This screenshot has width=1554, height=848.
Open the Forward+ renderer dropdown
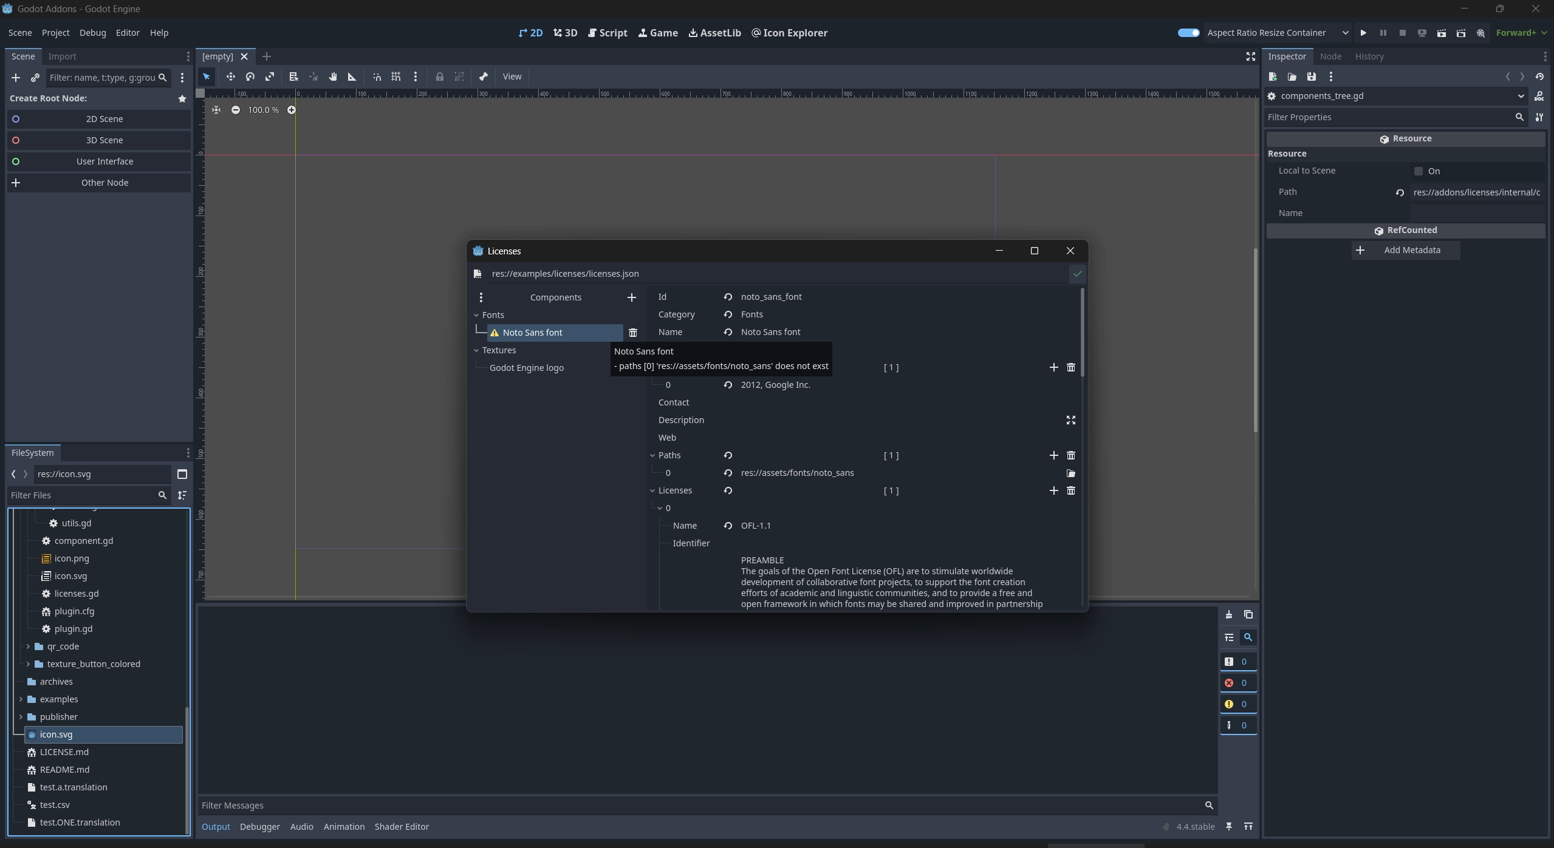click(x=1521, y=33)
